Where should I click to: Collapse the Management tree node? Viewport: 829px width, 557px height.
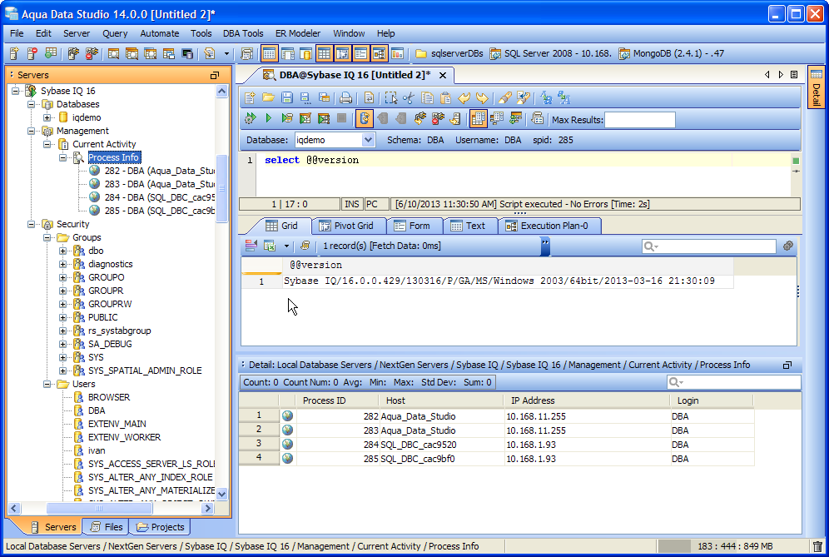click(x=31, y=131)
